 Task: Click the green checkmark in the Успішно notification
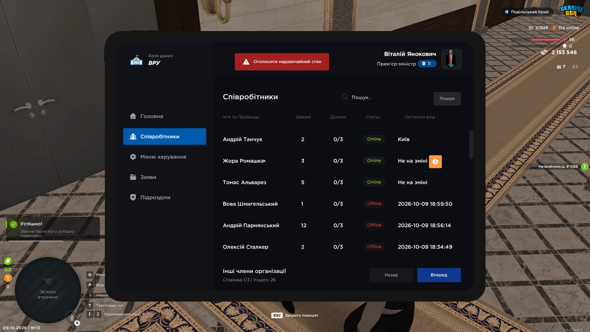[14, 224]
